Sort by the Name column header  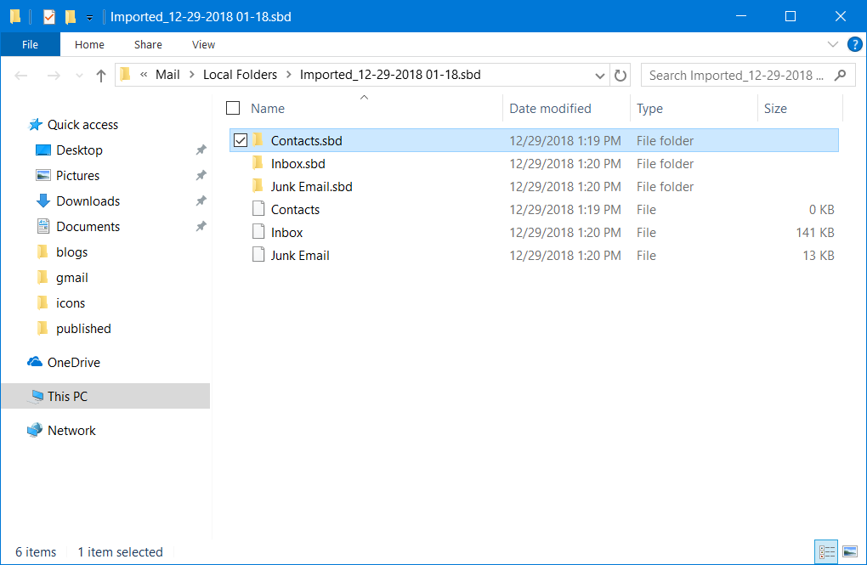point(268,109)
